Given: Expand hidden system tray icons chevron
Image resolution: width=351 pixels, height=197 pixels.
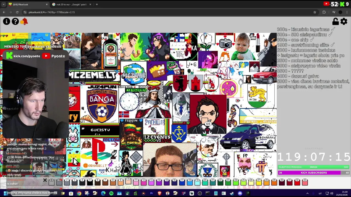Looking at the screenshot, I should coord(307,194).
